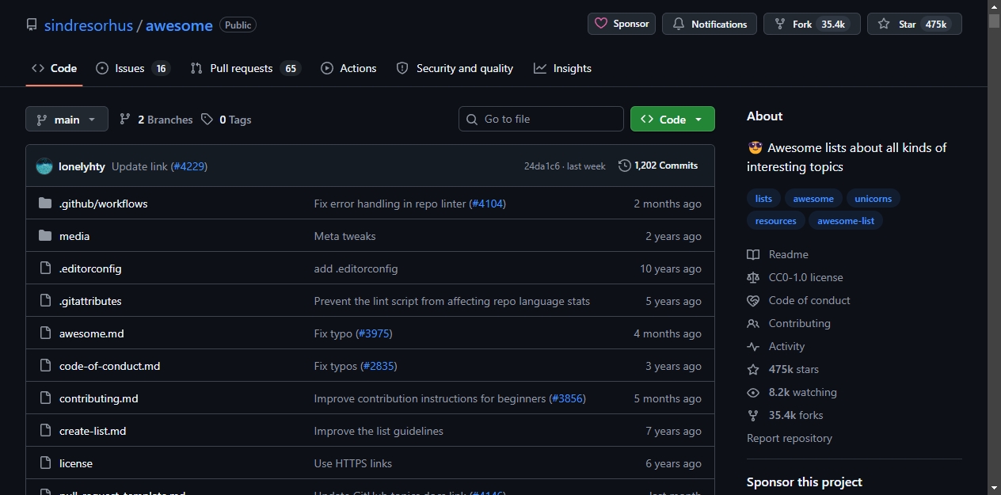Open the create-list.md file
1001x495 pixels.
tap(93, 431)
